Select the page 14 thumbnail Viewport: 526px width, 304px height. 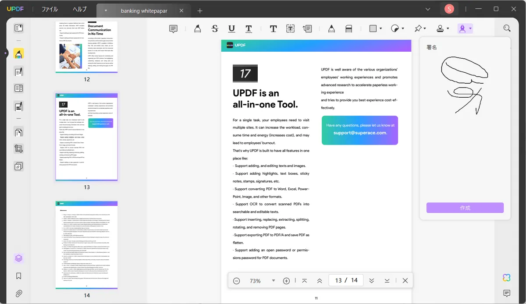click(87, 245)
